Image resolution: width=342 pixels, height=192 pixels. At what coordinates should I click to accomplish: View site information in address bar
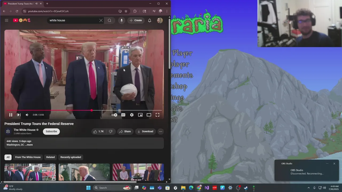tap(24, 11)
